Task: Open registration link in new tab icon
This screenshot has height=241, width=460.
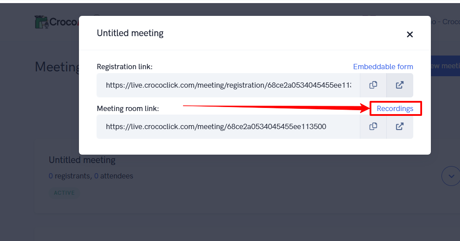Action: (x=400, y=85)
